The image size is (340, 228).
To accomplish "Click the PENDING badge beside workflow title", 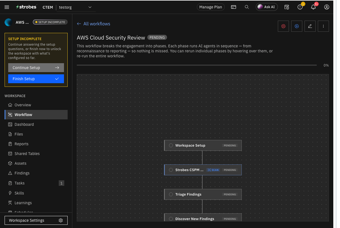I will click(x=157, y=38).
